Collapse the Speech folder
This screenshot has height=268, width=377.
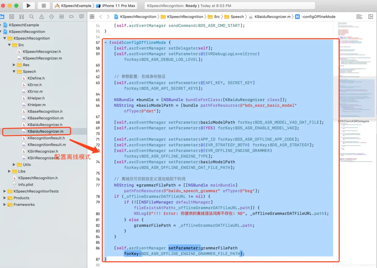point(14,72)
